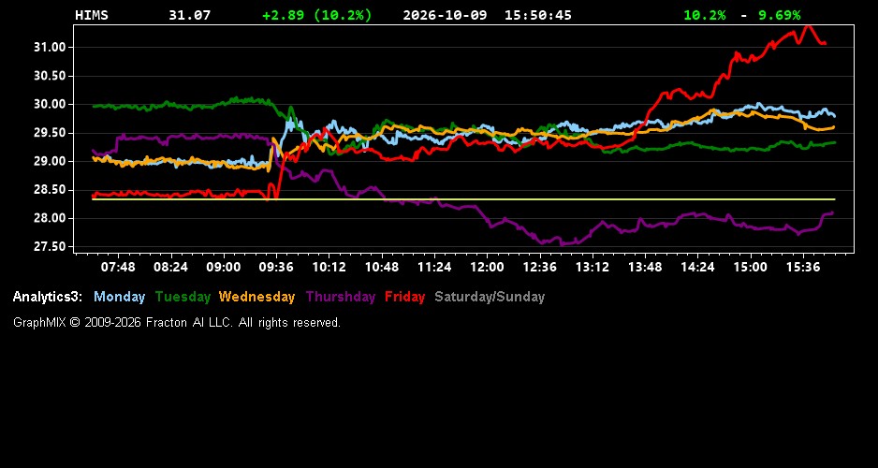Select the Monday legend label
The width and height of the screenshot is (878, 468).
(x=119, y=297)
